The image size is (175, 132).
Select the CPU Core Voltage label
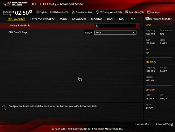[18, 32]
